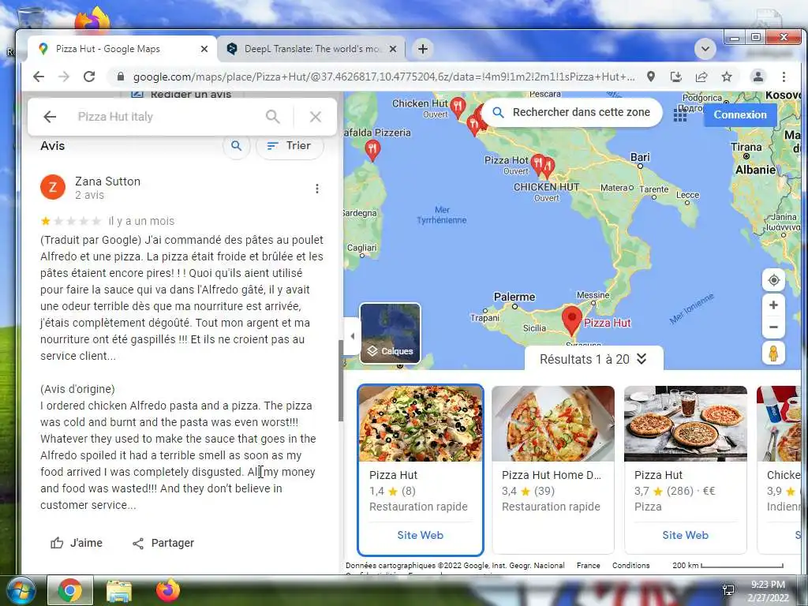Image resolution: width=808 pixels, height=606 pixels.
Task: Click the reviews panel scrollbar
Action: 341,380
